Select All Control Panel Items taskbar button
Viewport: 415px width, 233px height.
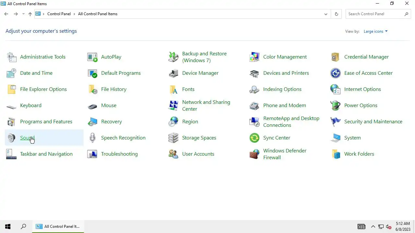pyautogui.click(x=58, y=227)
